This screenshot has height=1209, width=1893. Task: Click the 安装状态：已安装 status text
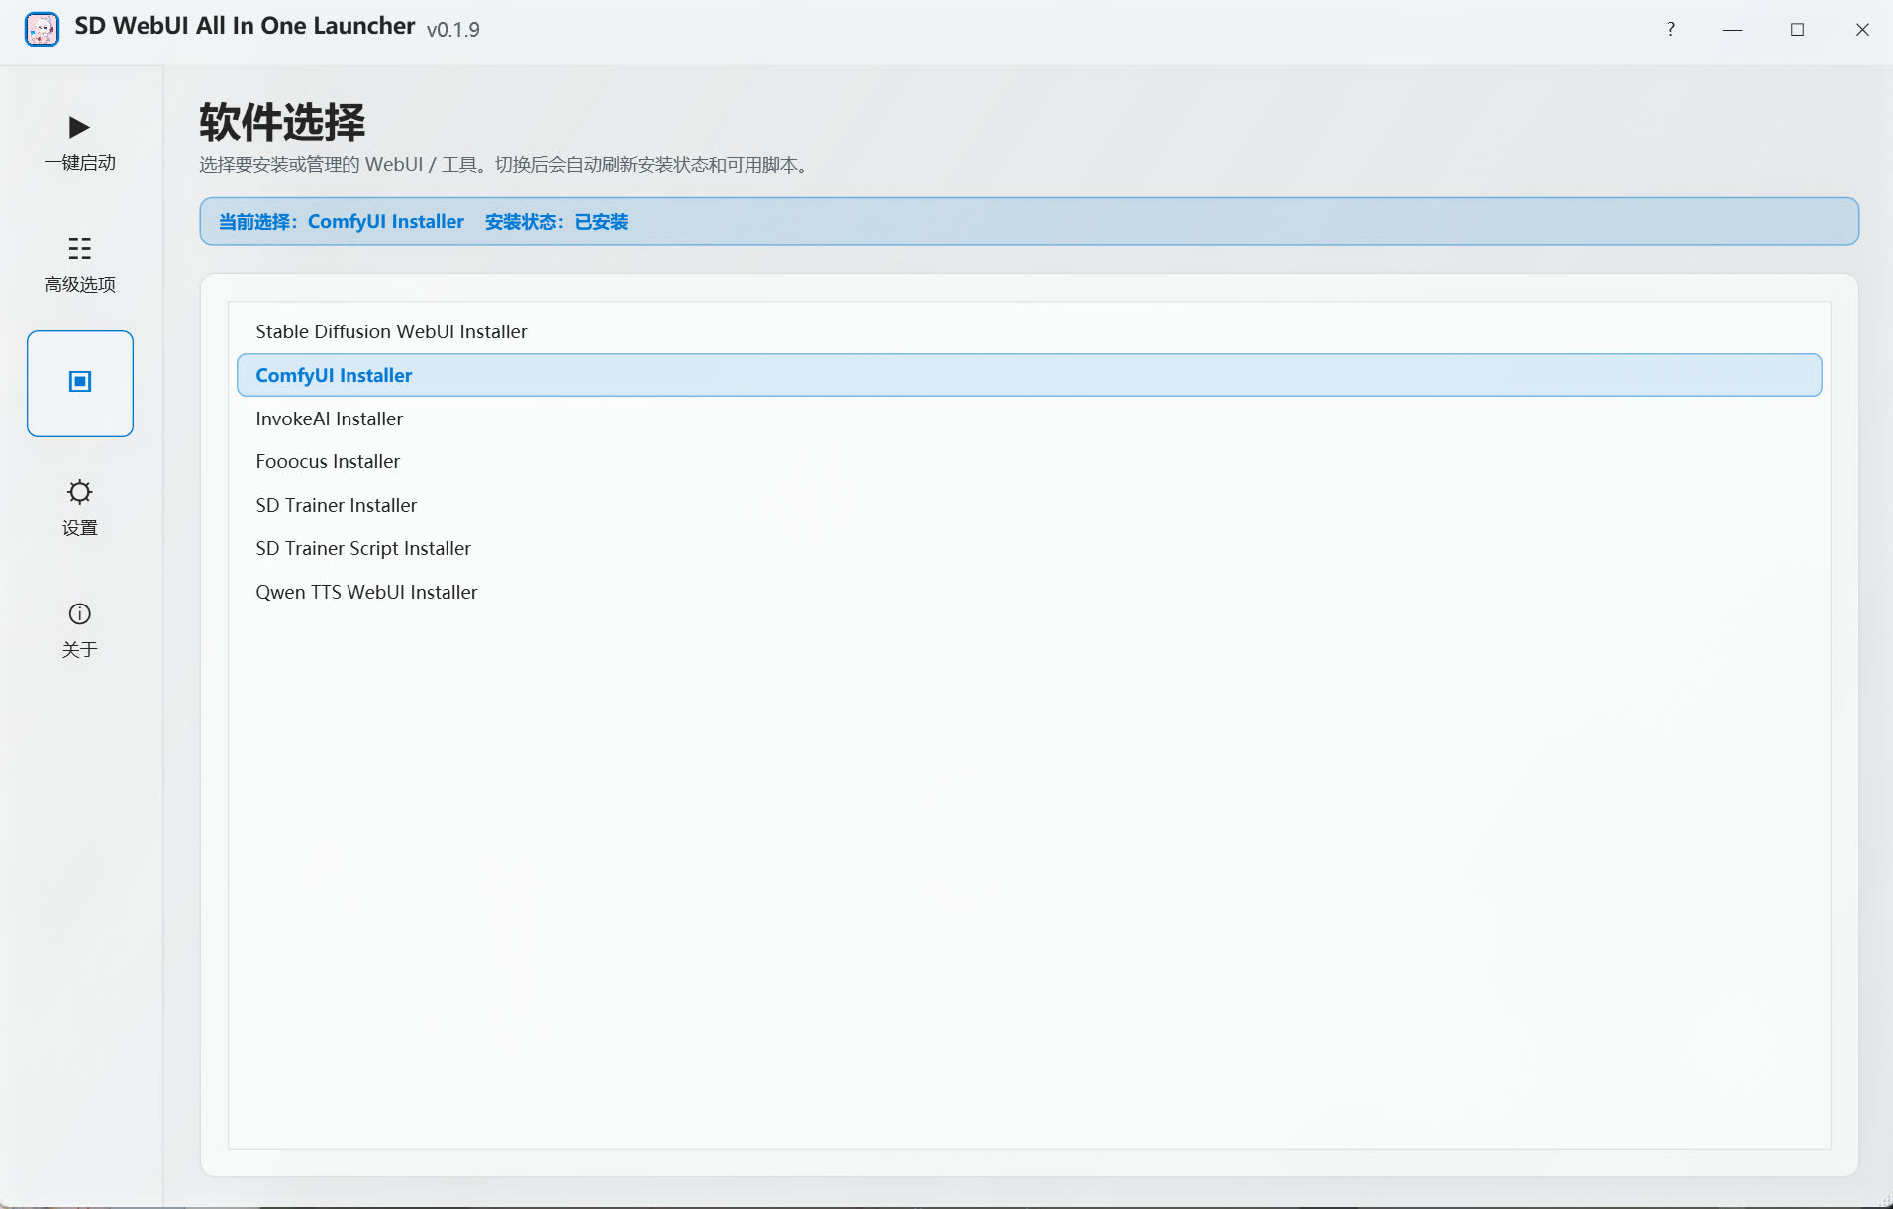click(556, 222)
